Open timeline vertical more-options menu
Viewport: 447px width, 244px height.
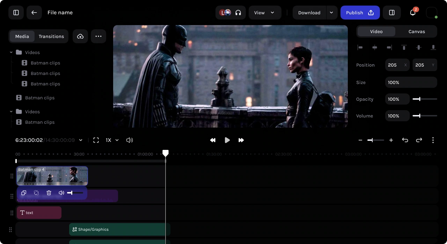(433, 140)
